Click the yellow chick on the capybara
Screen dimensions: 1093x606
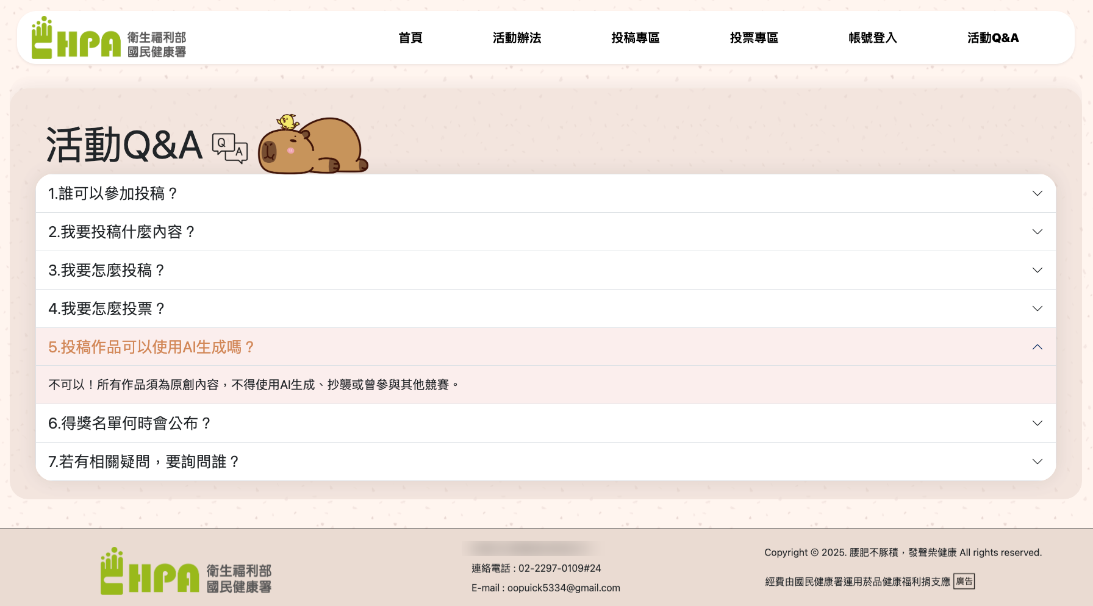[x=287, y=121]
